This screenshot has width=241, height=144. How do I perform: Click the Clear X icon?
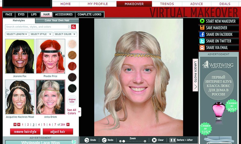point(154,140)
